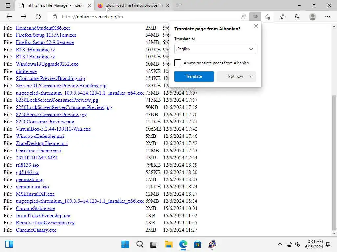Show hidden system tray icons
The width and height of the screenshot is (337, 252).
pyautogui.click(x=280, y=244)
